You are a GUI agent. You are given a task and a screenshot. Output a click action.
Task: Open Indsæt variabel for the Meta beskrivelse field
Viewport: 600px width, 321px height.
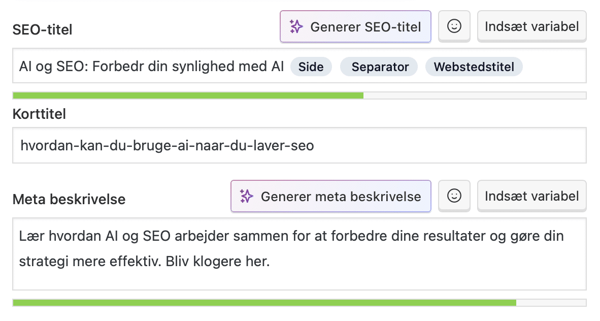[x=531, y=196]
